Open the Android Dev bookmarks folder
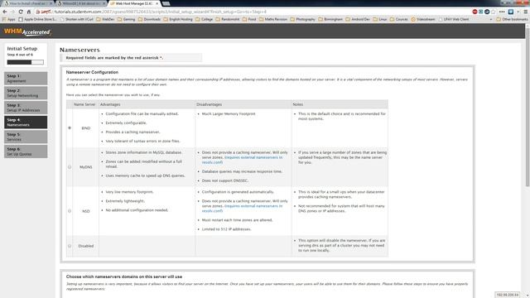 coord(358,20)
